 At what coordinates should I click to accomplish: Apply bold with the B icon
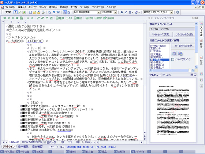pos(122,12)
